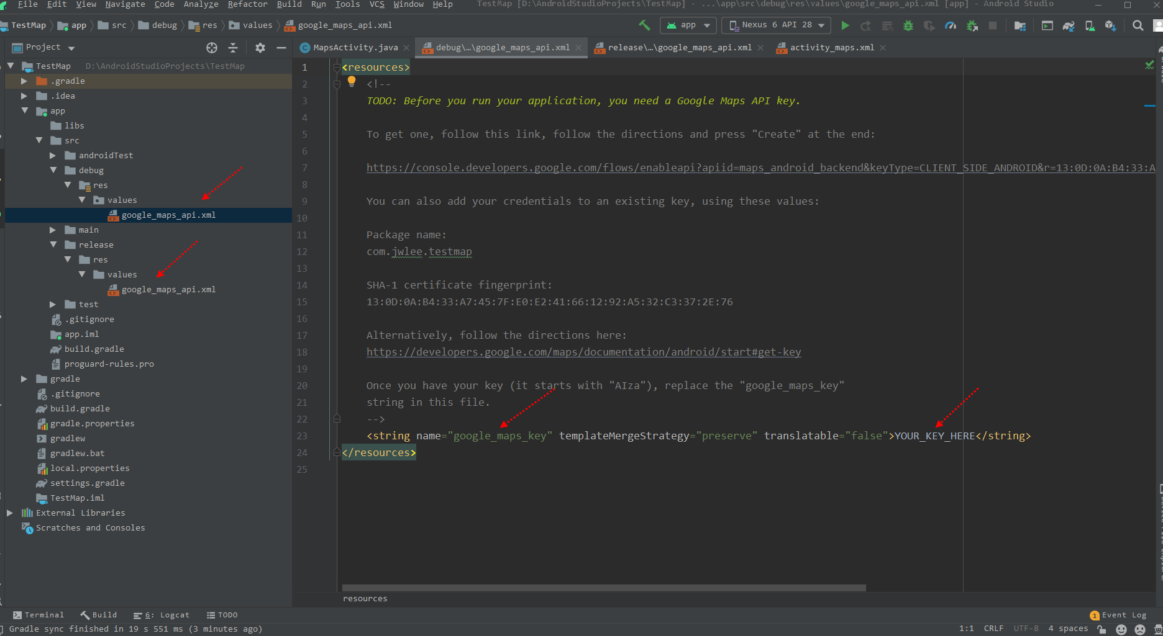Expand the .idea folder
1163x636 pixels.
24,96
